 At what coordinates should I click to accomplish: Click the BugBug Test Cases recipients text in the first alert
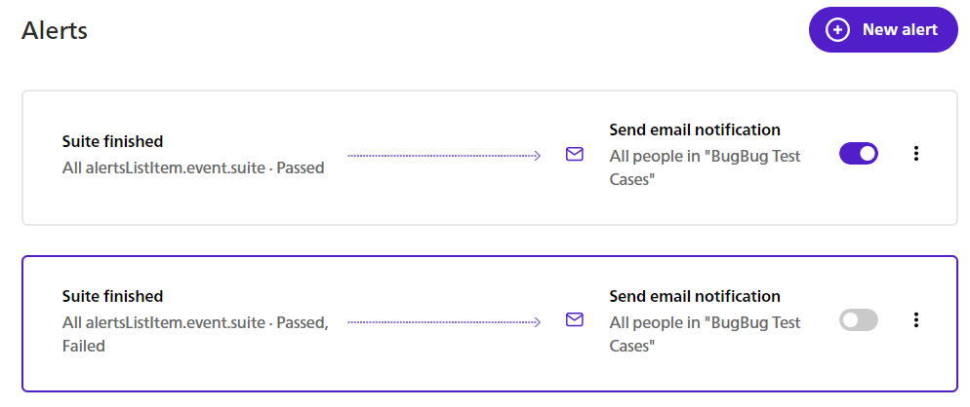pyautogui.click(x=706, y=168)
